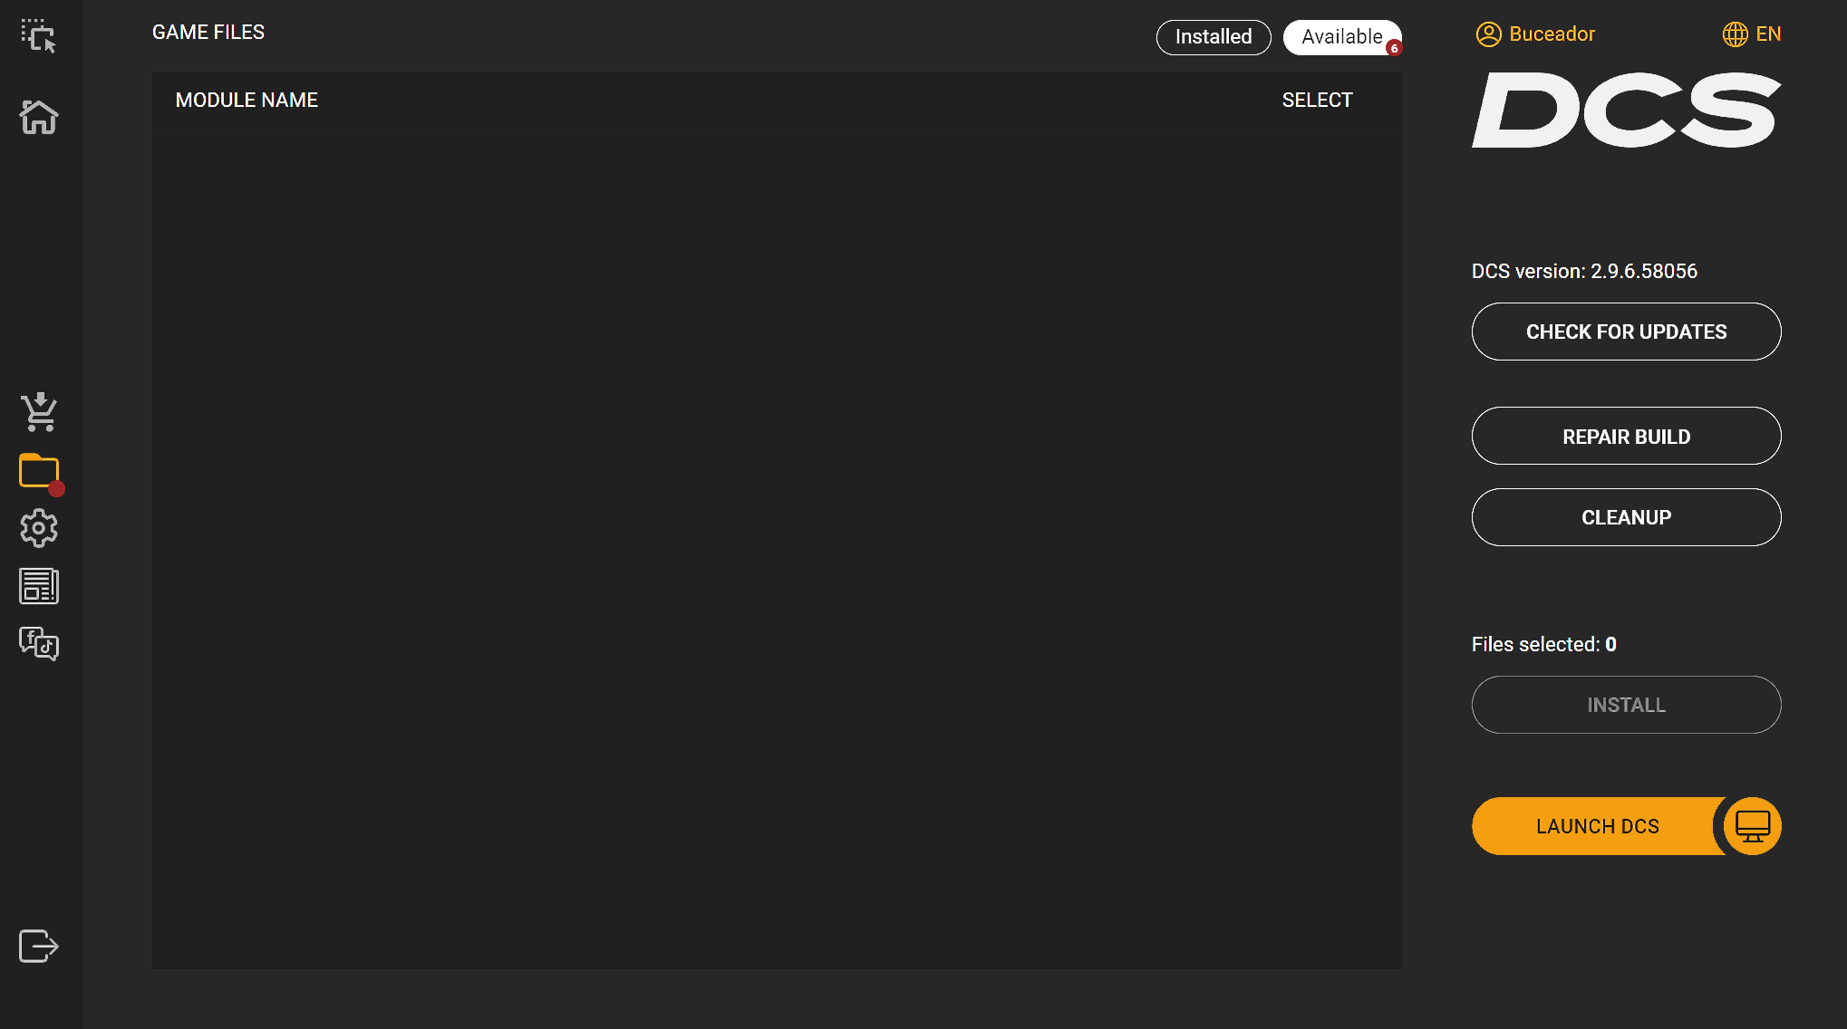Viewport: 1847px width, 1029px height.
Task: Click the user profile icon beside Buceador
Action: point(1488,34)
